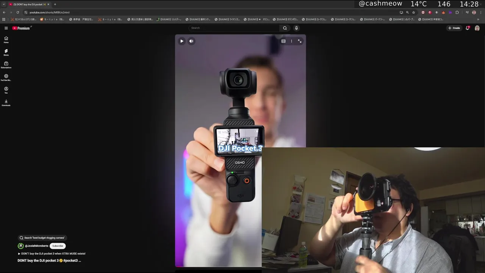This screenshot has height=273, width=485.
Task: Open a new browser tab
Action: tap(55, 4)
